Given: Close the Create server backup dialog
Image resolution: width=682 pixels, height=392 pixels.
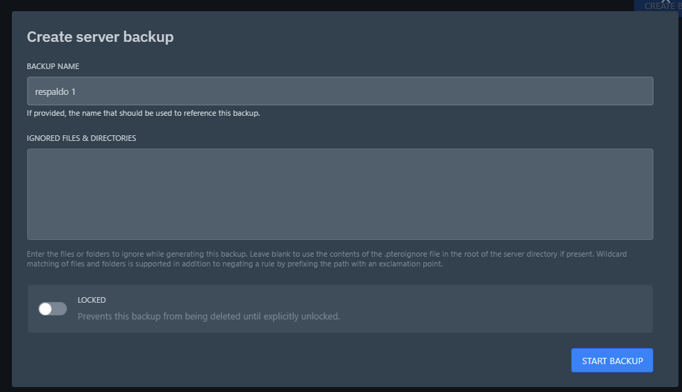Looking at the screenshot, I should tap(665, 2).
